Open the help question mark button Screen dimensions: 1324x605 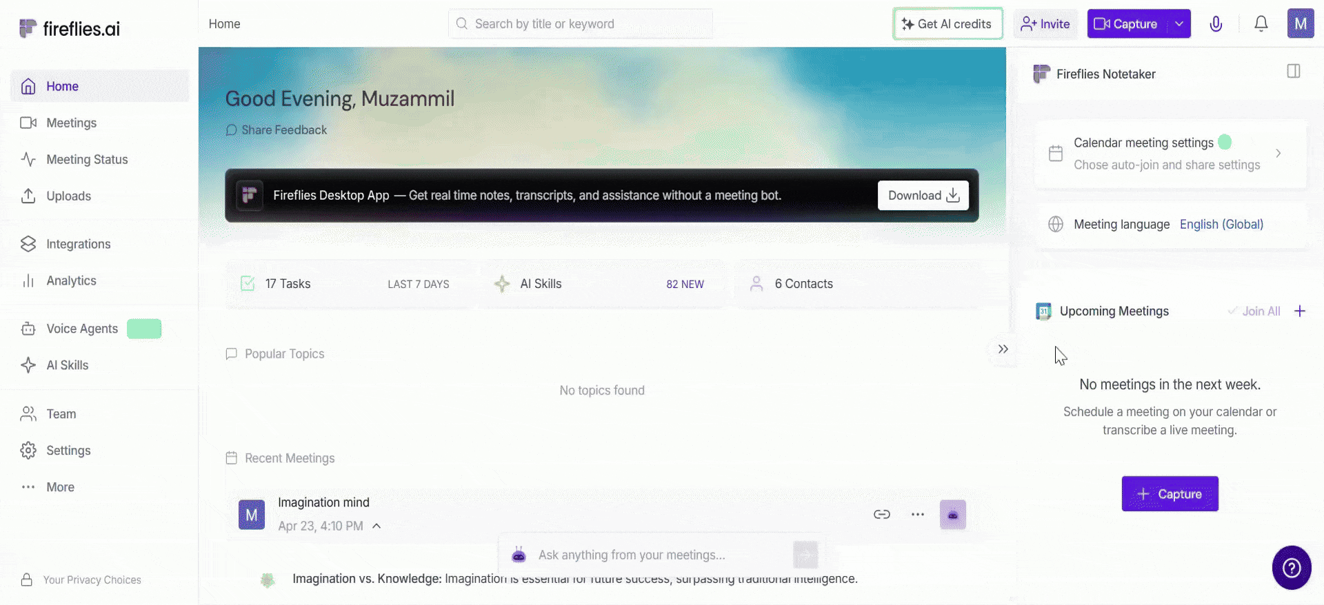point(1292,568)
